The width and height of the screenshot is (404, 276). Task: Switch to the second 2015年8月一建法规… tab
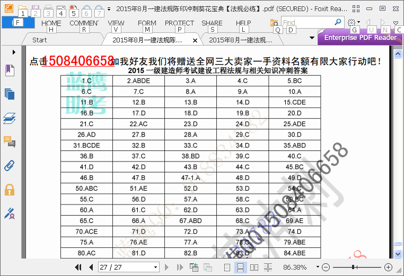click(x=240, y=40)
